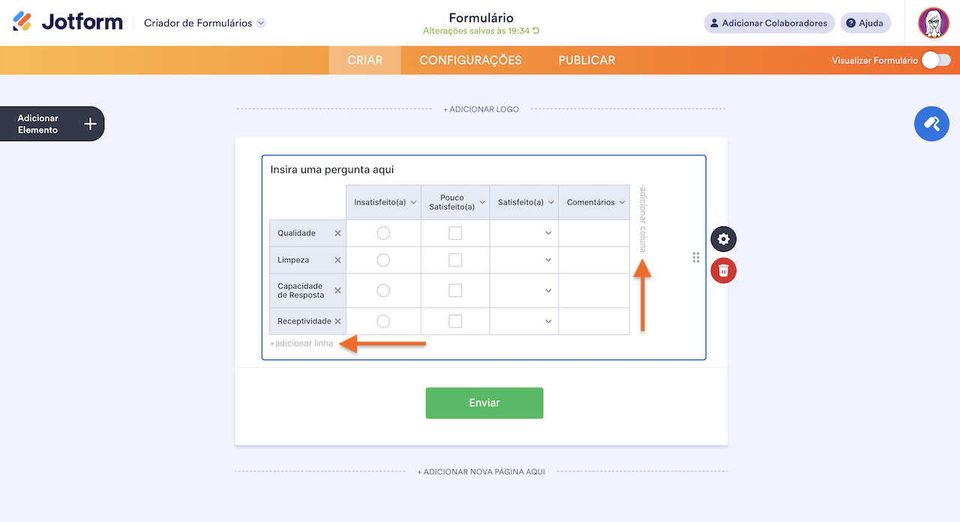This screenshot has width=960, height=522.
Task: Expand Criador de Formulários dropdown
Action: (x=261, y=23)
